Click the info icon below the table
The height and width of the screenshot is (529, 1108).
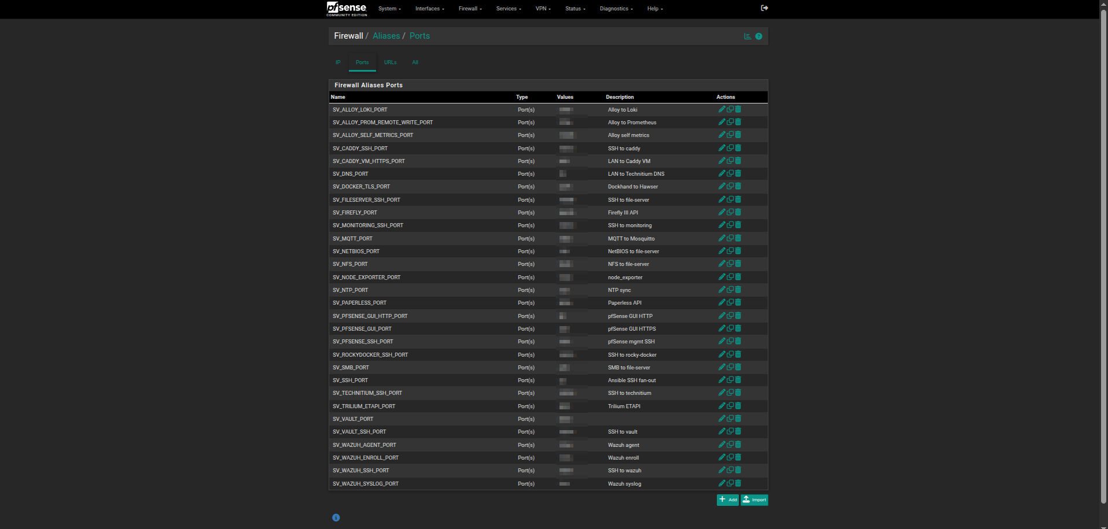pos(336,517)
